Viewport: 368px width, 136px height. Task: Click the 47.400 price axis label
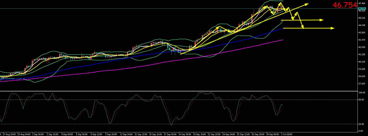pos(362,3)
